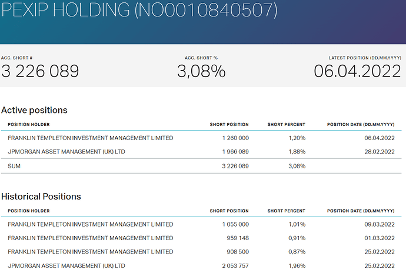The height and width of the screenshot is (276, 406).
Task: Click the 959 148 short position cell
Action: click(238, 238)
